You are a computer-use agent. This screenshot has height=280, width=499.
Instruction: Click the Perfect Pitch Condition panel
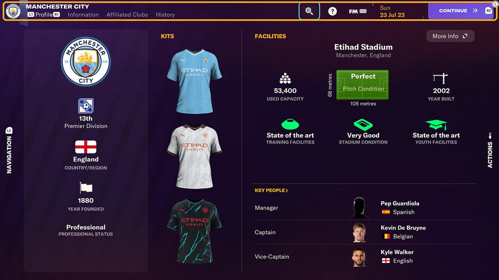tap(363, 85)
